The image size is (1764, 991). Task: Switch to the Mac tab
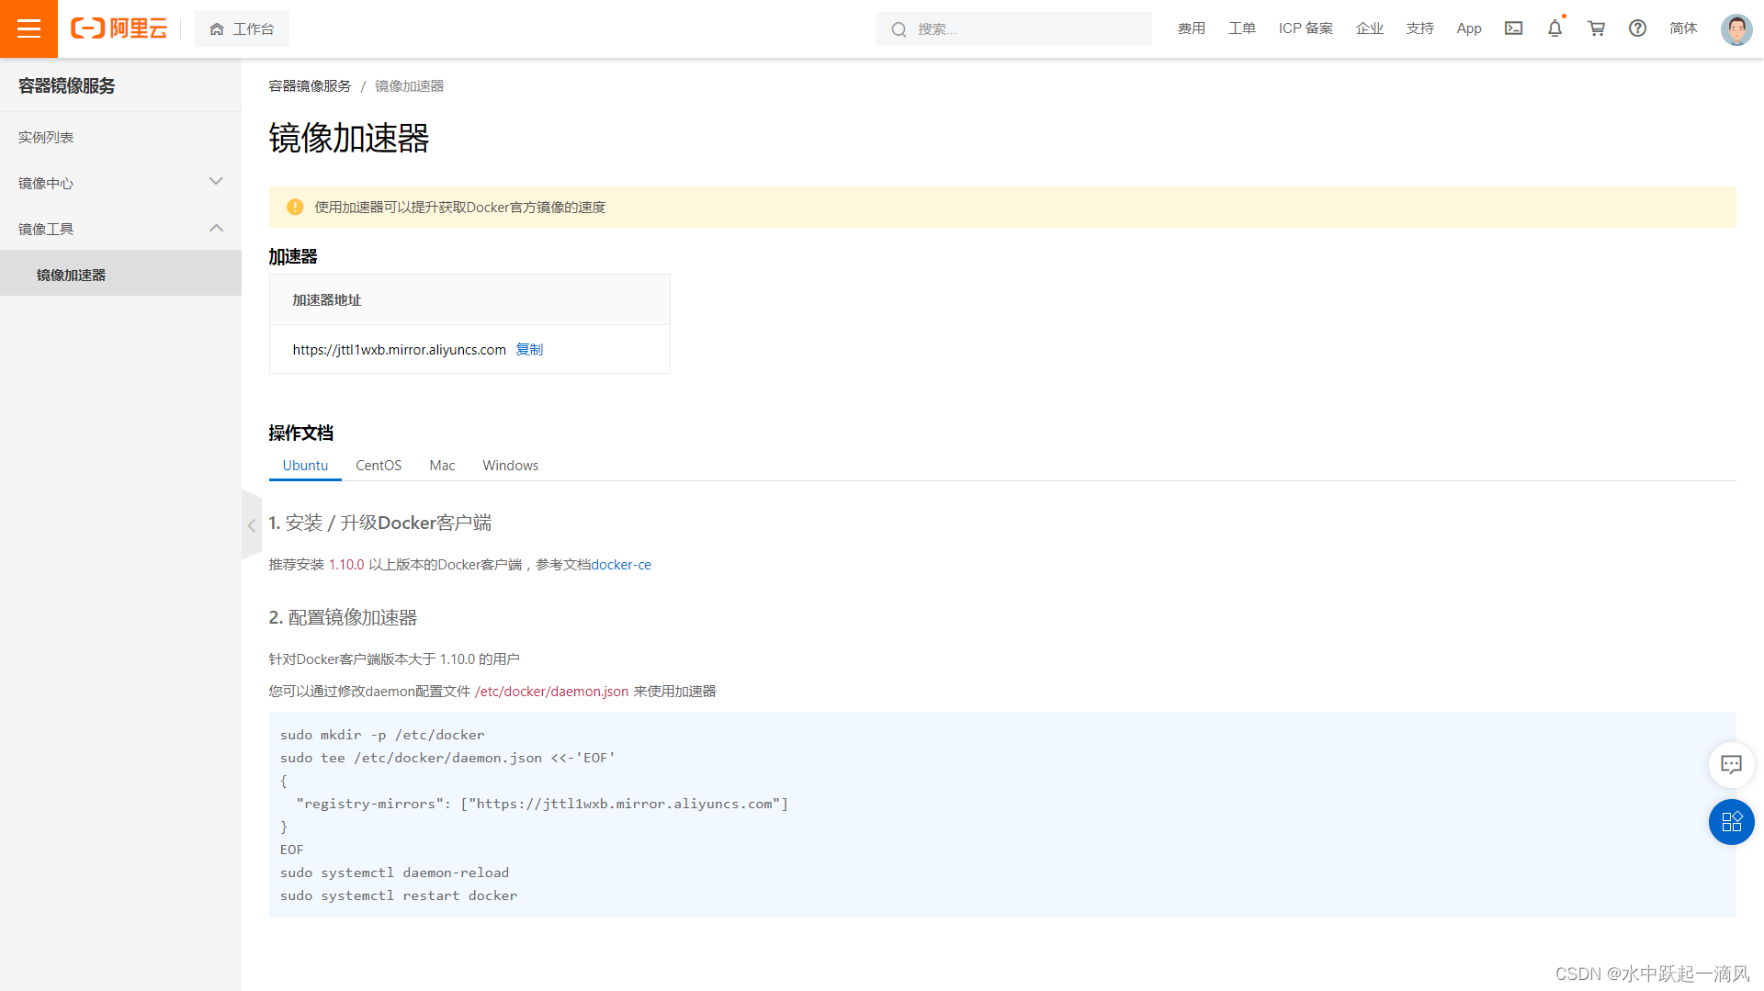442,465
